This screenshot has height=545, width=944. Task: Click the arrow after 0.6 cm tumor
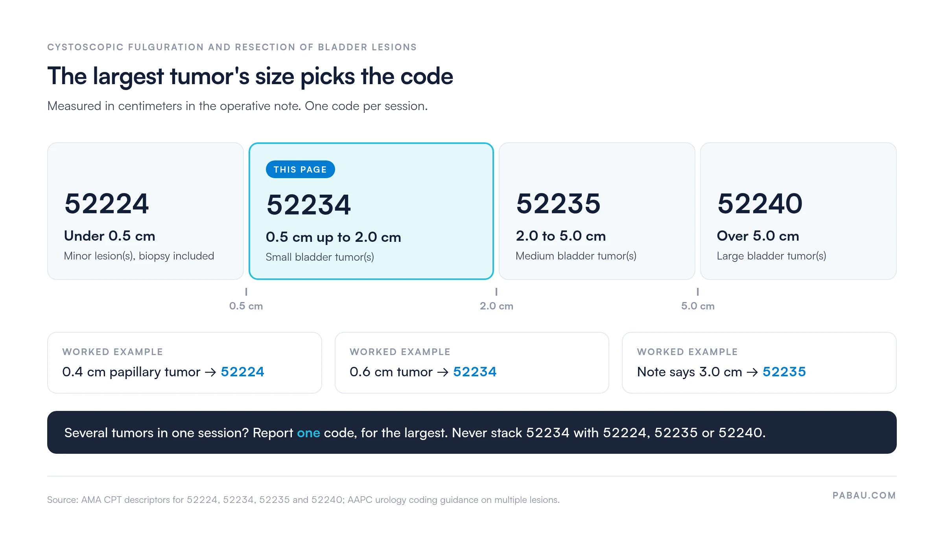443,372
